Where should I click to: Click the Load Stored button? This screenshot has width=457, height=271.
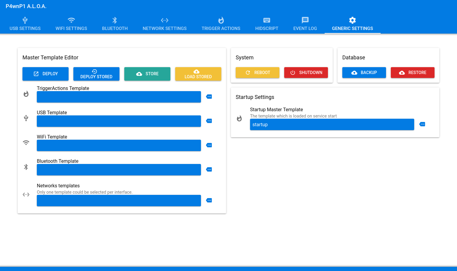(198, 74)
